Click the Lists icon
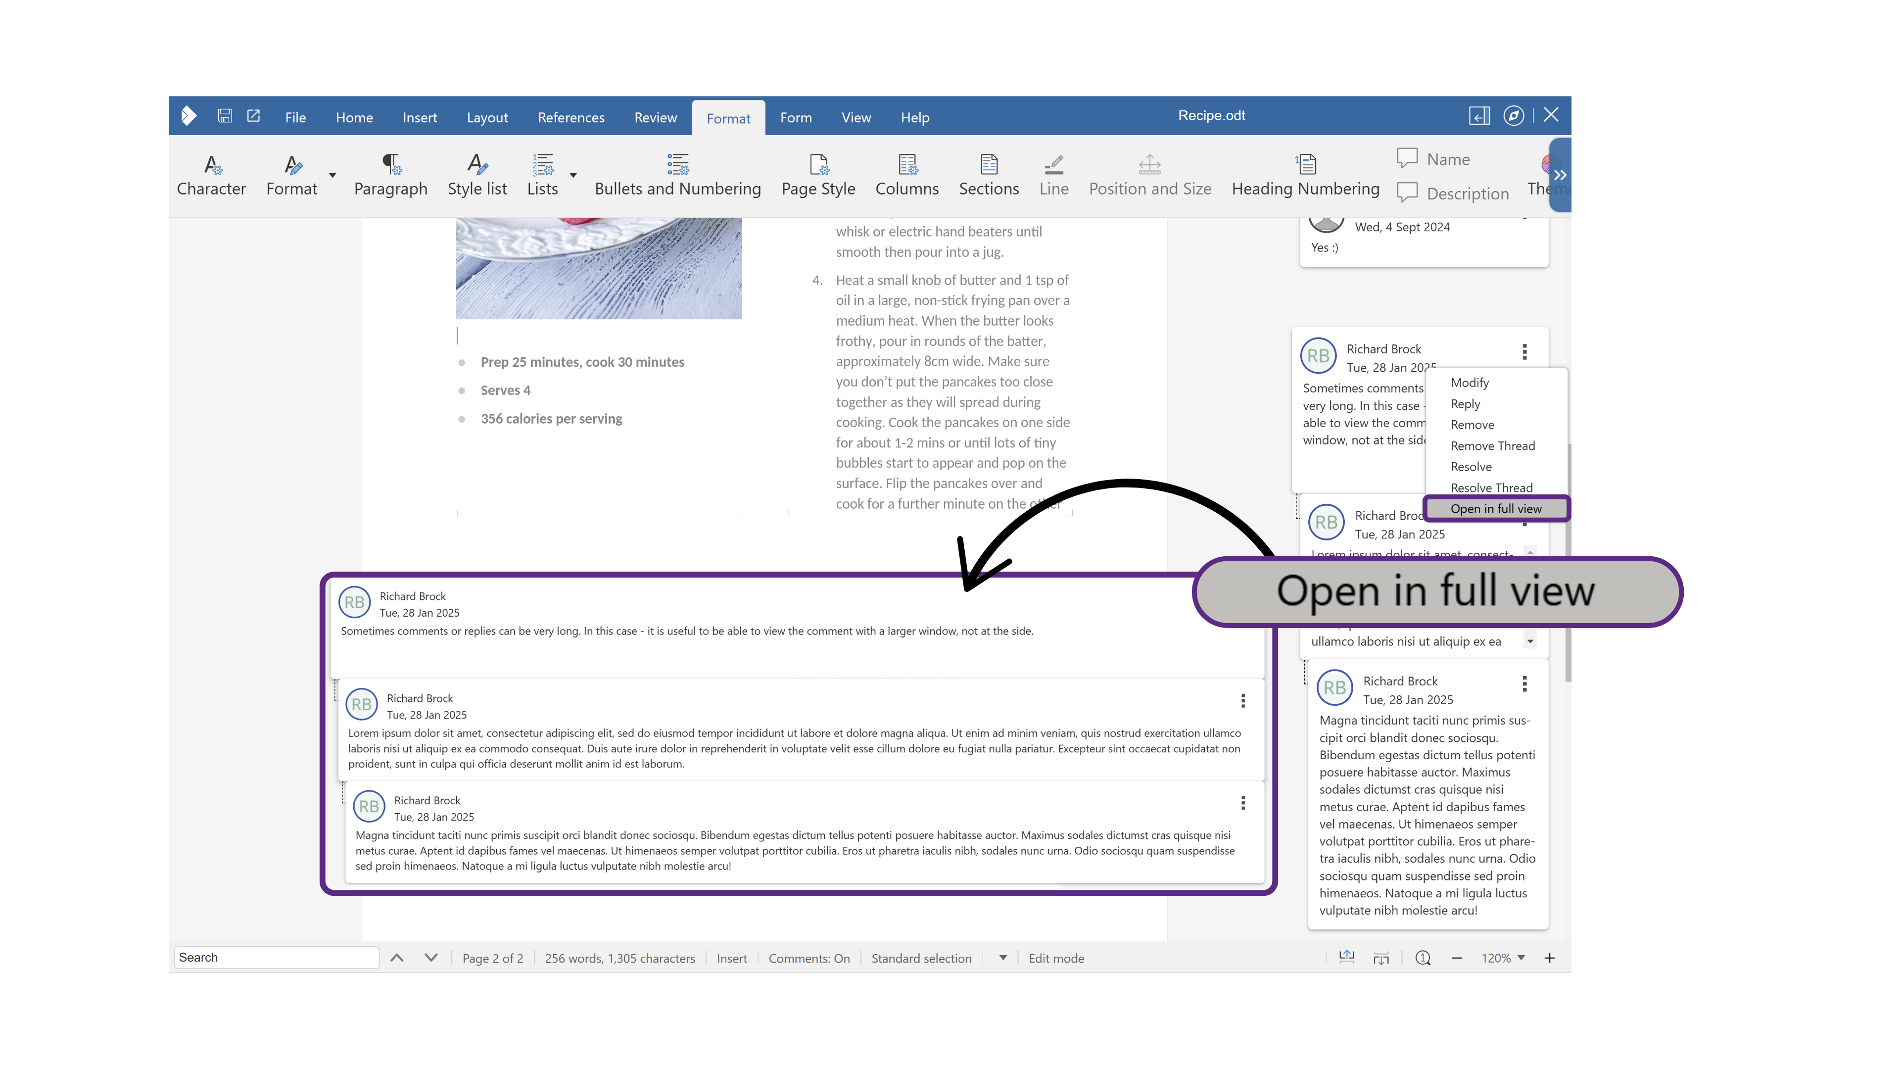 coord(543,164)
